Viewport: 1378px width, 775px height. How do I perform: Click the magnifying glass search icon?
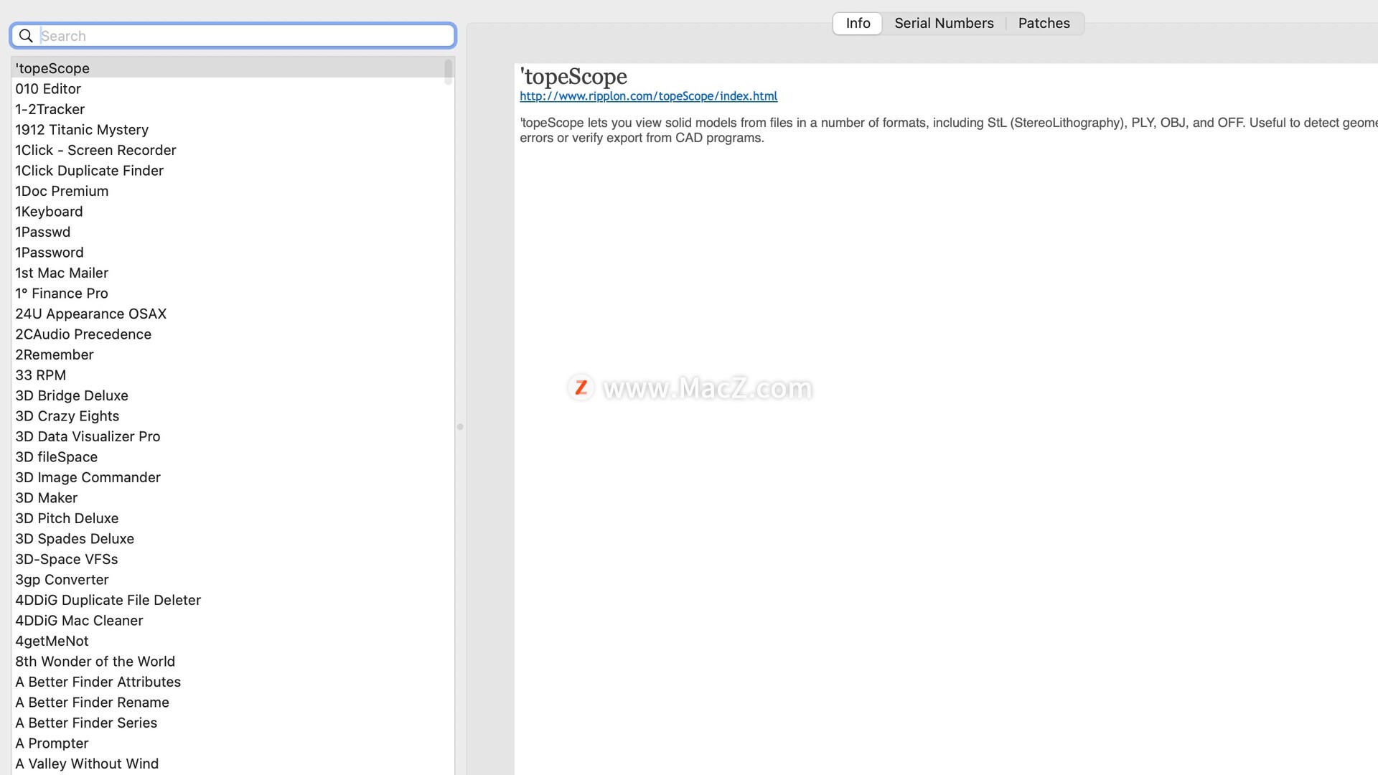pyautogui.click(x=26, y=36)
